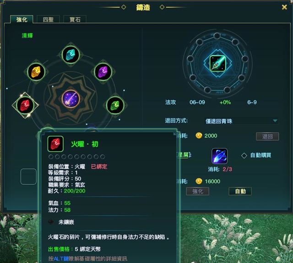Select the red 火曜 gem slot
The width and height of the screenshot is (293, 263).
pos(25,105)
